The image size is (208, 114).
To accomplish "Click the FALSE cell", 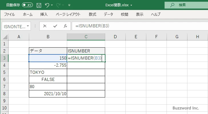I will click(48, 80).
